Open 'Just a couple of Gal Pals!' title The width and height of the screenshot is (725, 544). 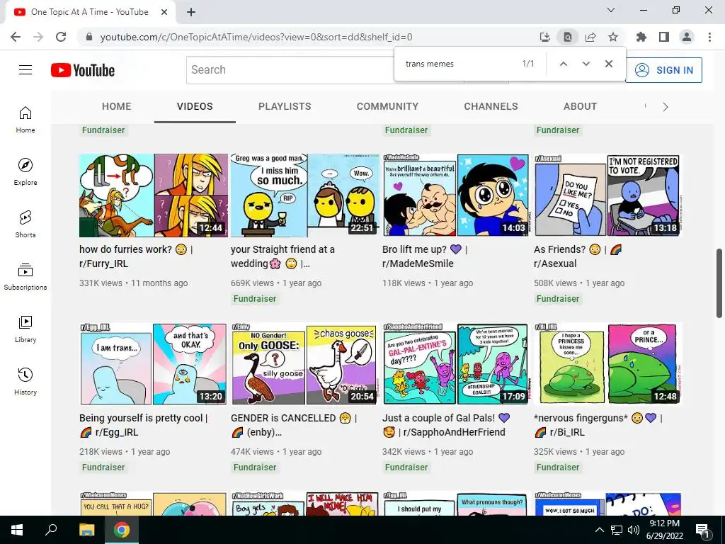click(x=446, y=425)
